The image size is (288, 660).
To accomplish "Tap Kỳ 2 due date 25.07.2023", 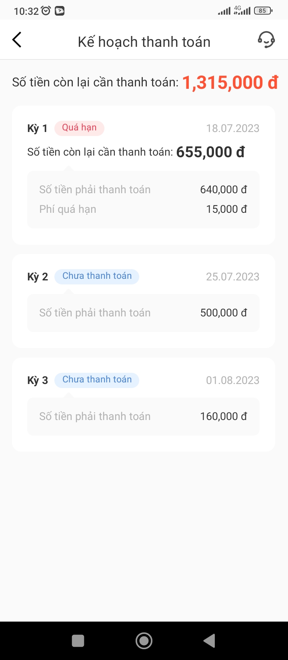I will (232, 277).
